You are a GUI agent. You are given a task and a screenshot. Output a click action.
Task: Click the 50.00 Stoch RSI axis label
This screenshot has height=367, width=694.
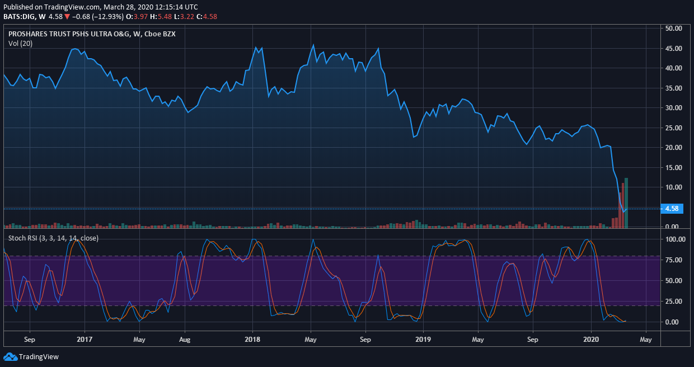pos(673,281)
